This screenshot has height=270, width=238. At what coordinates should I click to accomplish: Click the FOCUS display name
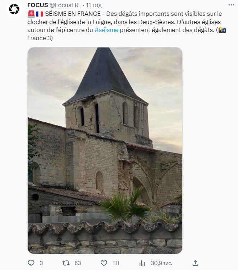tap(37, 5)
